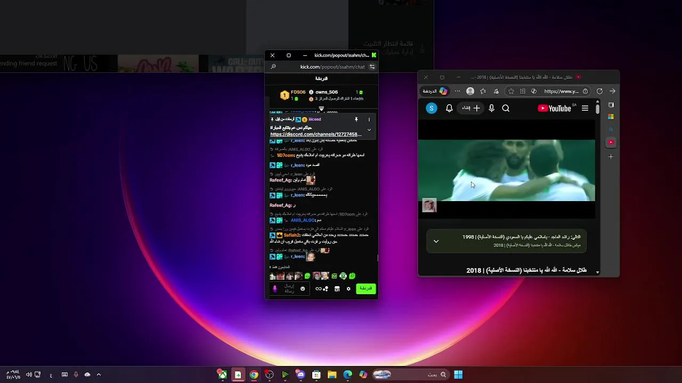
Task: Click the YouTube video player
Action: tap(506, 170)
